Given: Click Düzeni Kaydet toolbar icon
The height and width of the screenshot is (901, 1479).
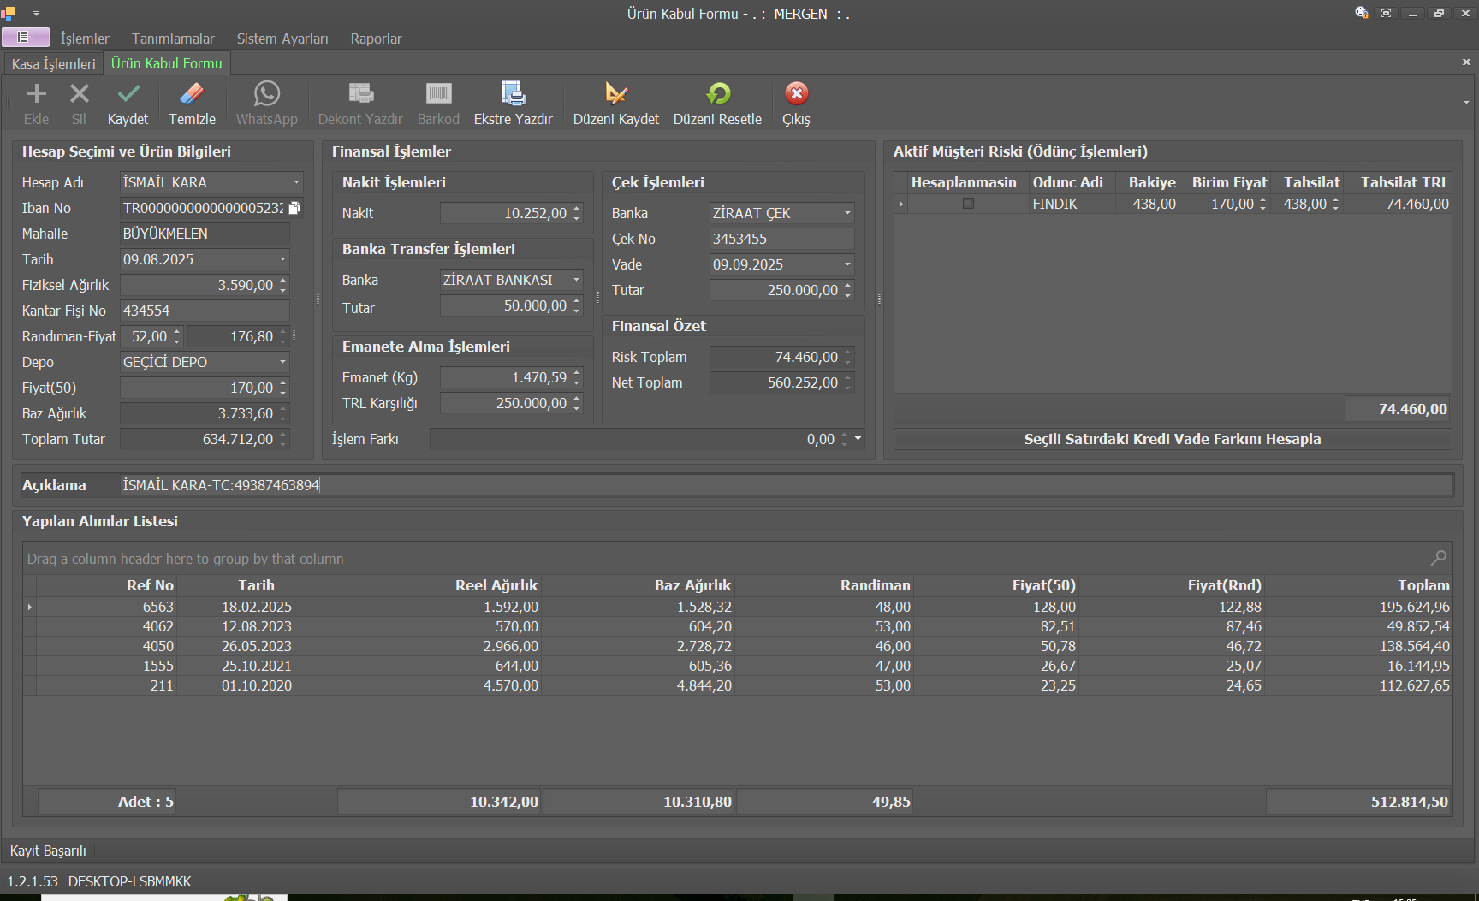Looking at the screenshot, I should 615,94.
